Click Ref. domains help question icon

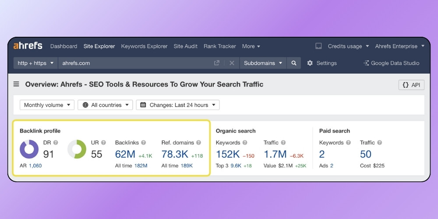(x=198, y=142)
